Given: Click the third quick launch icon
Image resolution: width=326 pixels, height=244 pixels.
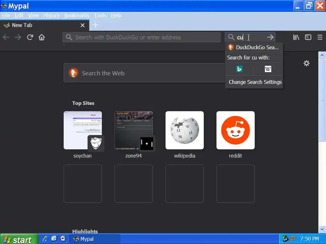Looking at the screenshot, I should click(x=63, y=239).
